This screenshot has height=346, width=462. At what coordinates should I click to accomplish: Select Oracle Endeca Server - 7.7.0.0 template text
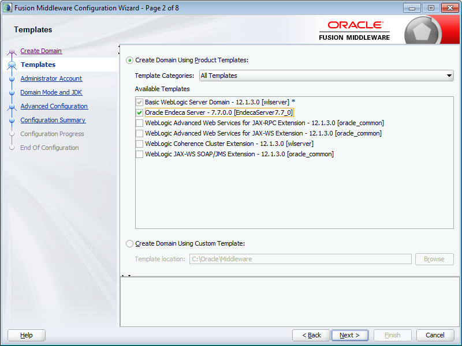[x=219, y=112]
